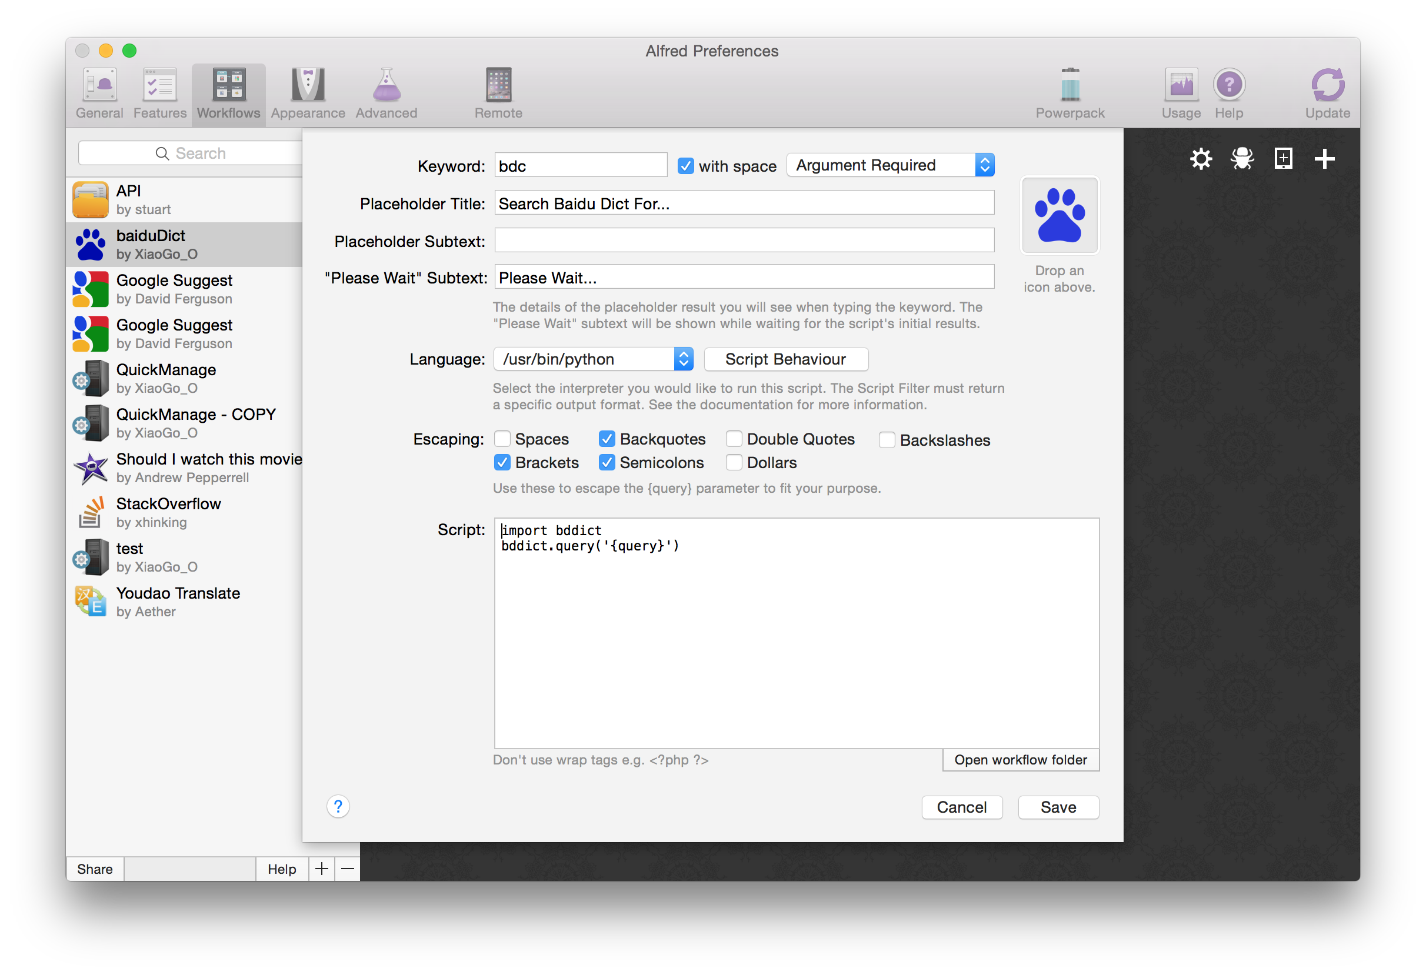This screenshot has width=1426, height=975.
Task: Select the API workflow folder icon
Action: point(90,200)
